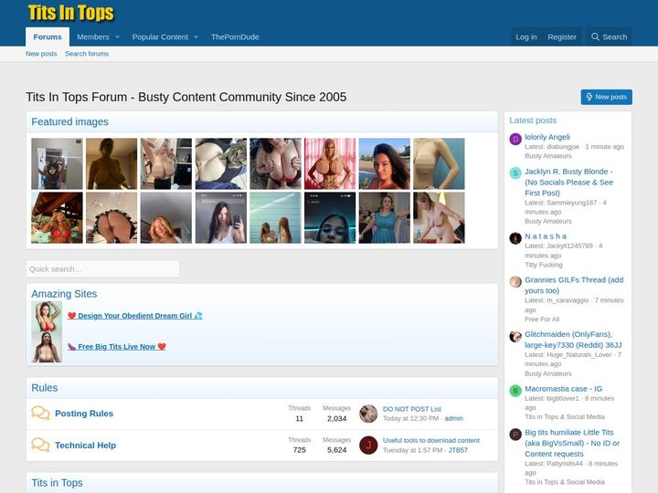
Task: Click the teal S avatar beside Jacklyn R. thread
Action: [x=515, y=173]
